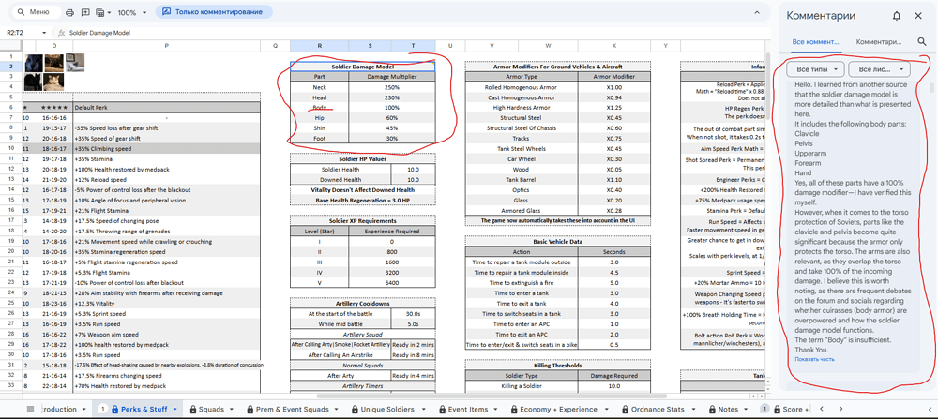Click the 'Меню' search field
Screen dimensions: 938x419
click(36, 12)
